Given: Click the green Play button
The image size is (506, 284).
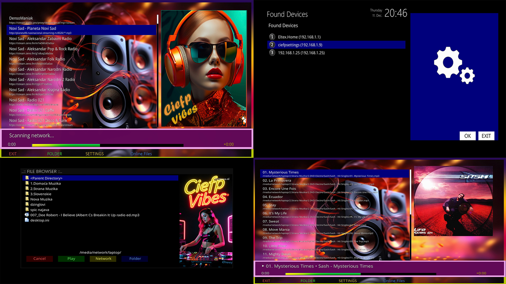Looking at the screenshot, I should pyautogui.click(x=71, y=258).
